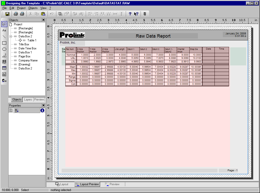Viewport: 260px width, 193px height.
Task: Activate context-sensitive help pointer icon
Action: tap(136, 14)
